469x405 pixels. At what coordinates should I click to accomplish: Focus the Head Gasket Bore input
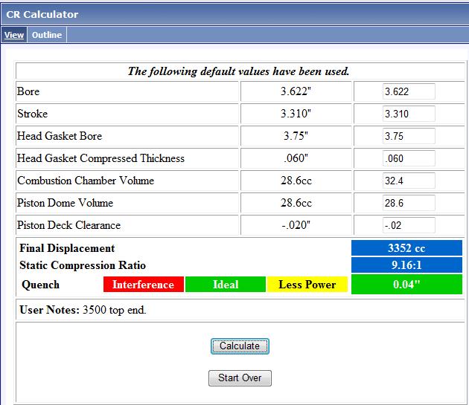tap(408, 136)
